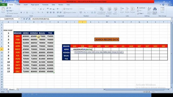Click the Cut scissors icon

[7, 8]
